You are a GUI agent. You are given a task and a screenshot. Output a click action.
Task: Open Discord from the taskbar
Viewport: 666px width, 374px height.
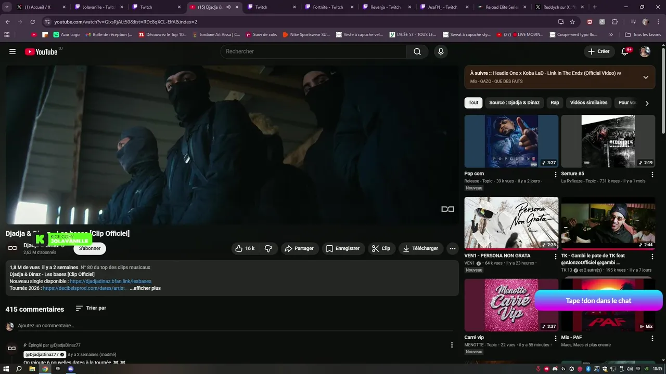71,369
